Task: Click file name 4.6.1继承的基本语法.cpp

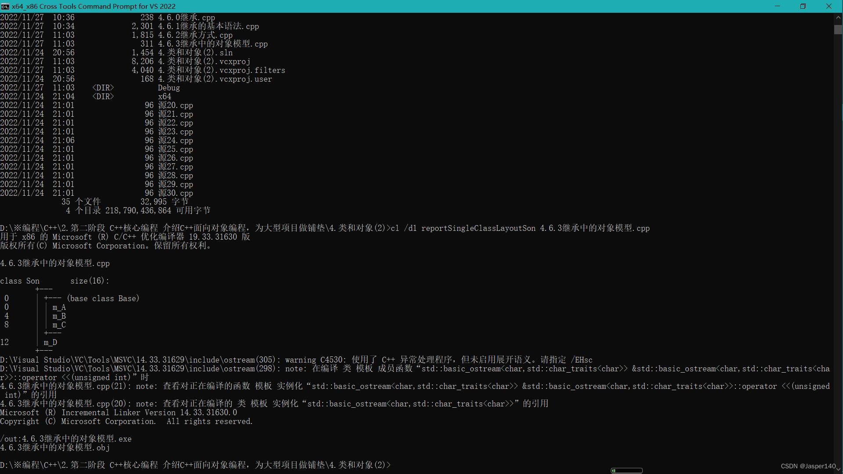Action: tap(209, 26)
